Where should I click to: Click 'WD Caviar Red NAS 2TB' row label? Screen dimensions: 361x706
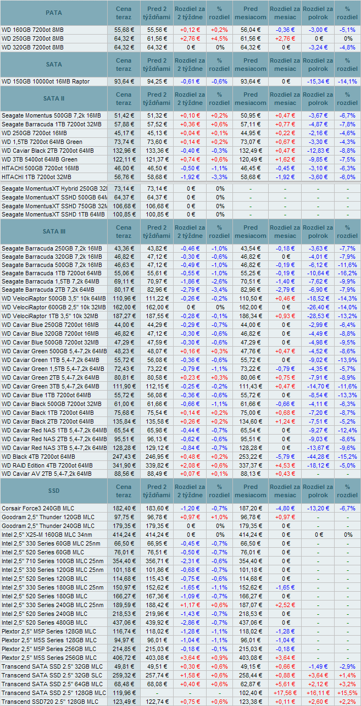tap(54, 439)
